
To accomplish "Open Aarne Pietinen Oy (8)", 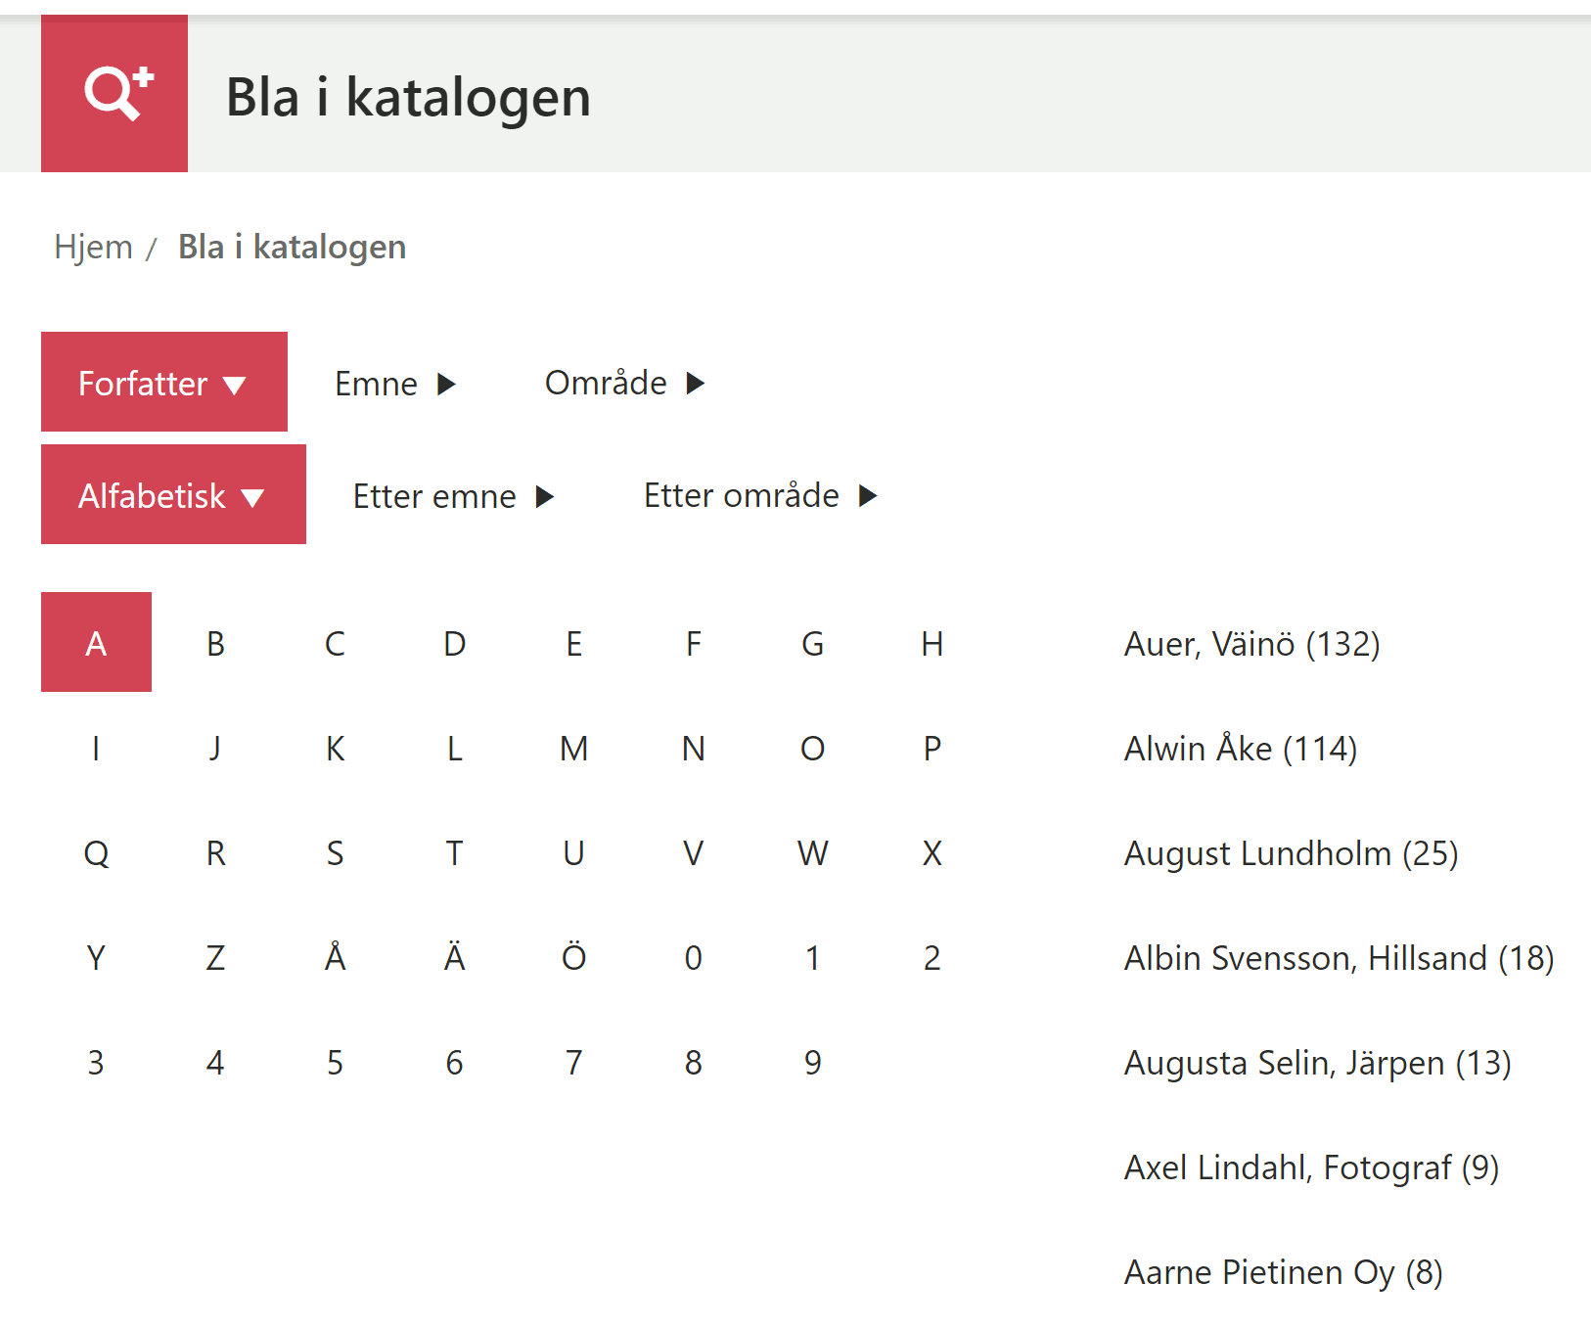I will [1283, 1272].
